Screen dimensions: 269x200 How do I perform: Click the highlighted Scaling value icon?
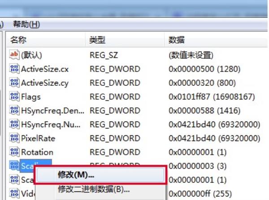tap(14, 166)
